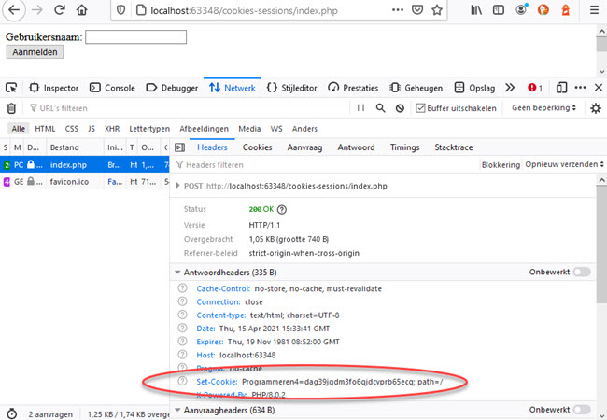607x420 pixels.
Task: Open the Geen beperking throttling dropdown
Action: (x=543, y=108)
